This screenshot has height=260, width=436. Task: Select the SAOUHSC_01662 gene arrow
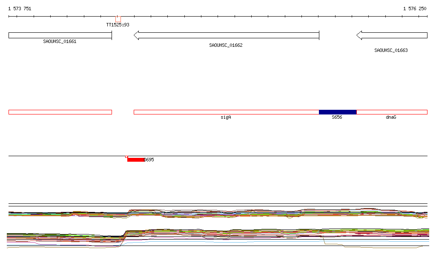pos(227,35)
